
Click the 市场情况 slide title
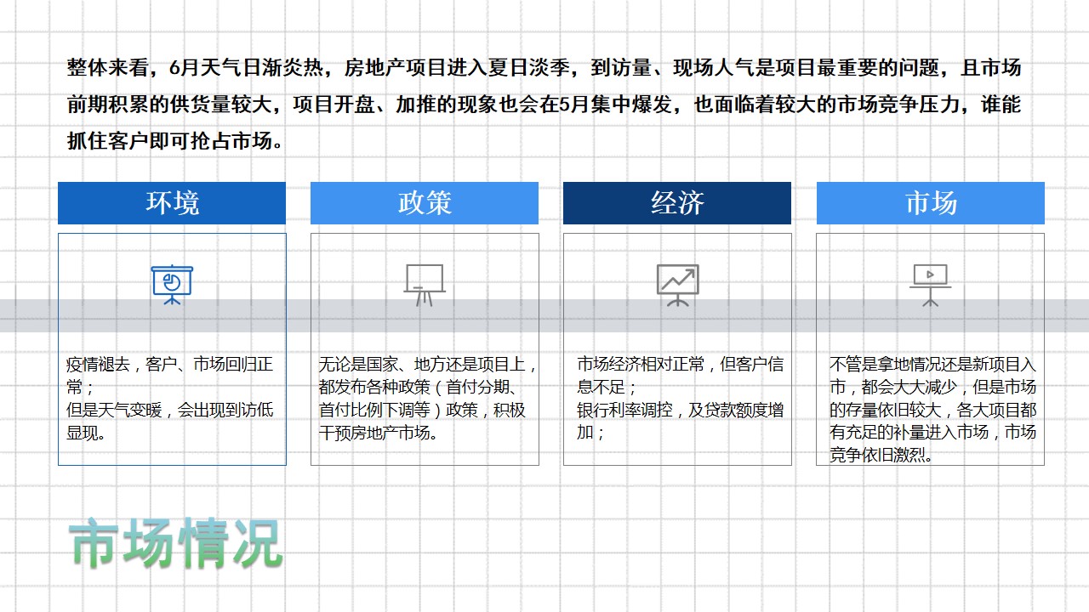pos(175,543)
